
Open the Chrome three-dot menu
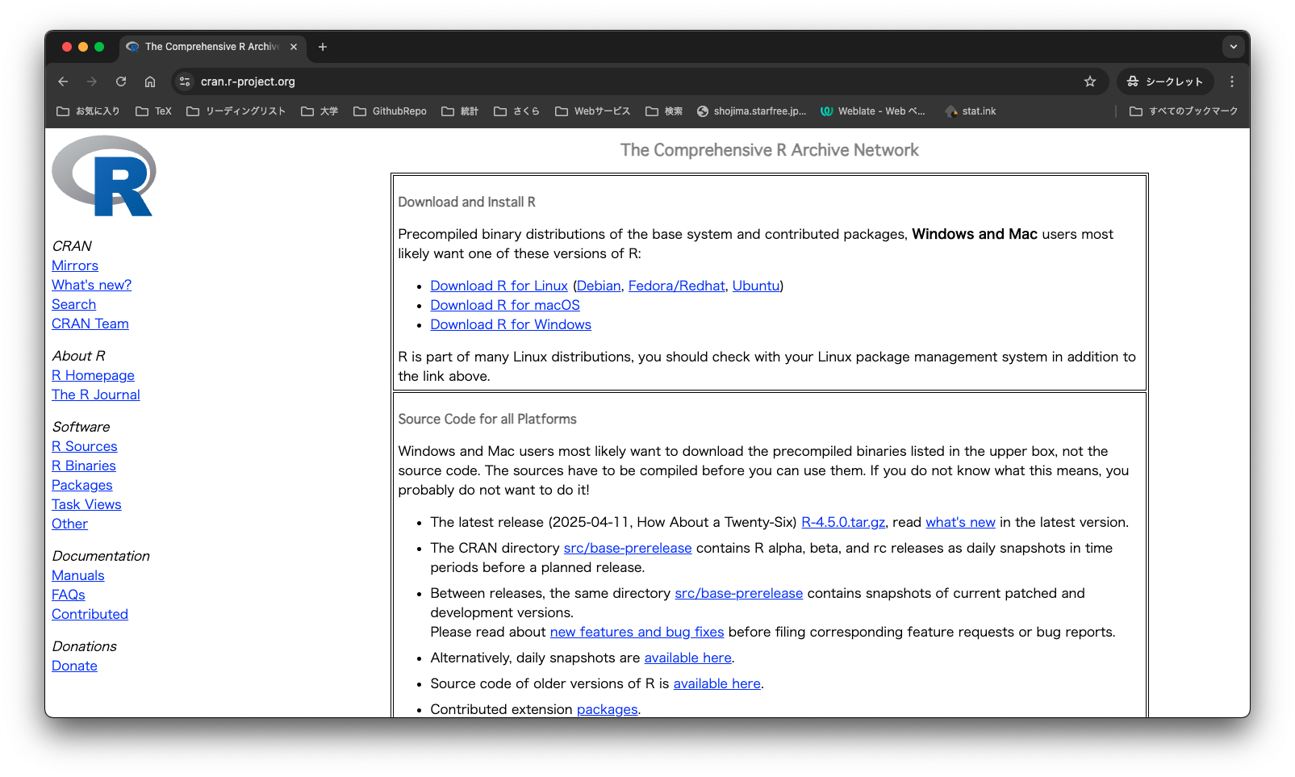[x=1232, y=81]
